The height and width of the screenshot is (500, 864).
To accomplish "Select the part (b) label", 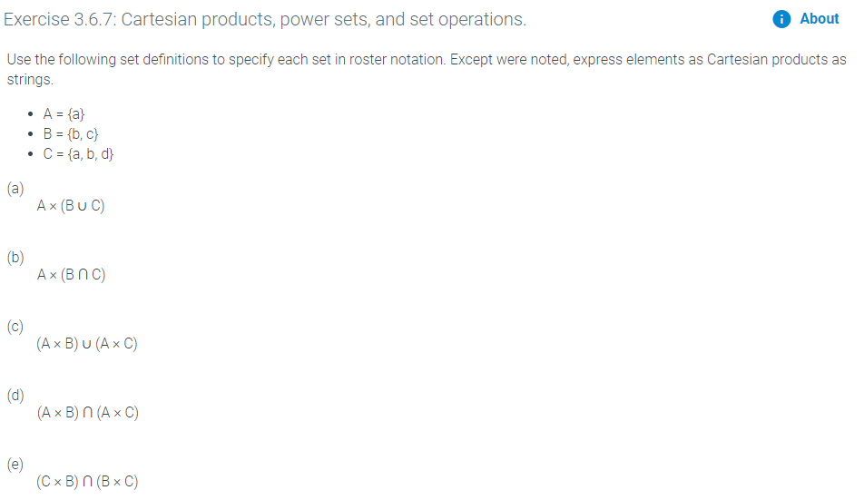I will 15,257.
